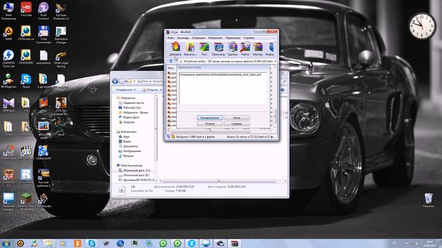The height and width of the screenshot is (248, 442).
Task: Click the Мой компьютер desktop icon
Action: tap(8, 11)
